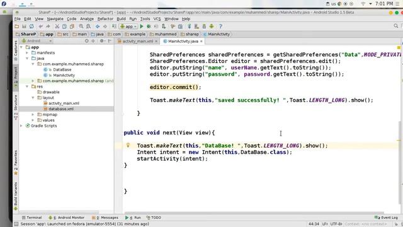Image resolution: width=403 pixels, height=227 pixels.
Task: Open the File menu
Action: (x=18, y=19)
